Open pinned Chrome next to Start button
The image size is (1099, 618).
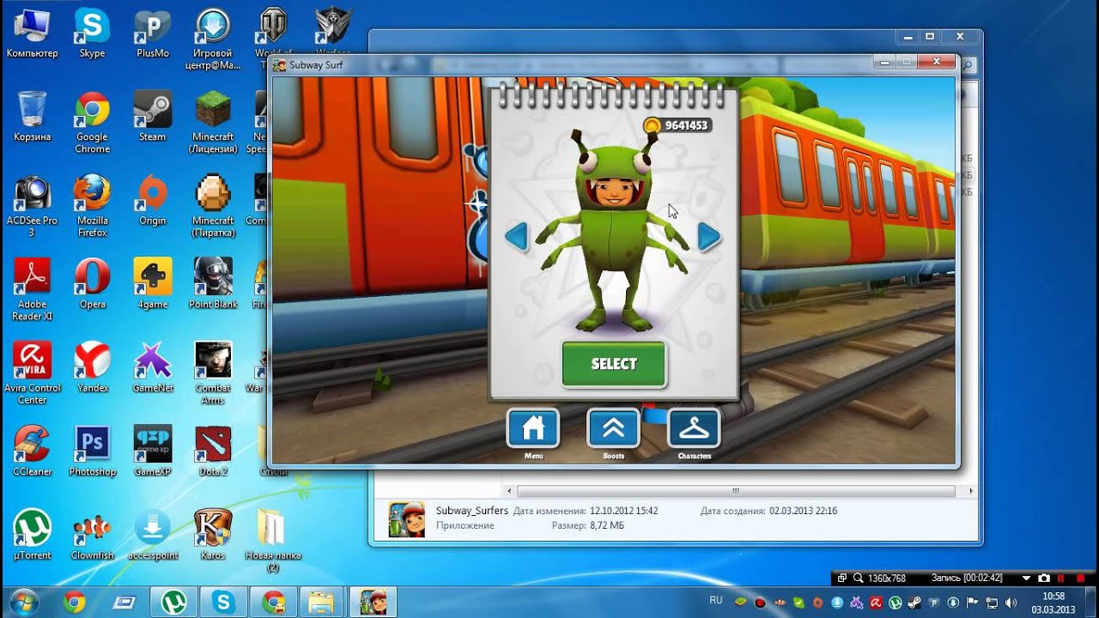(74, 603)
